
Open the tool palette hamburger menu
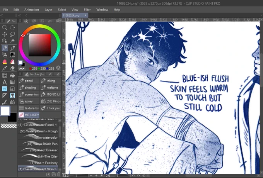(x=2, y=21)
